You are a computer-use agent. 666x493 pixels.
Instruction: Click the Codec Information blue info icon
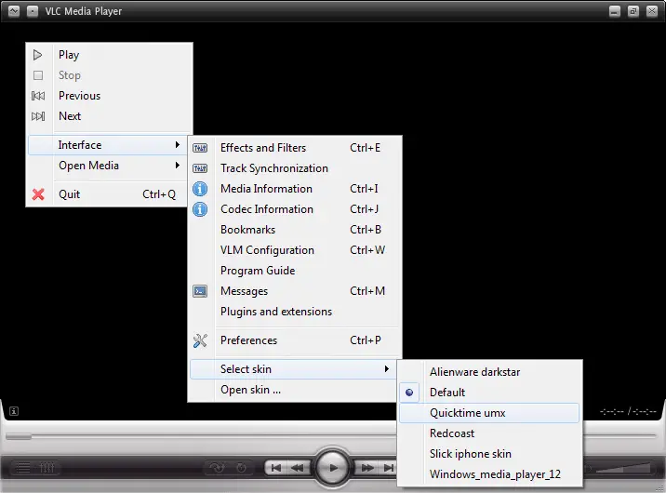point(200,209)
